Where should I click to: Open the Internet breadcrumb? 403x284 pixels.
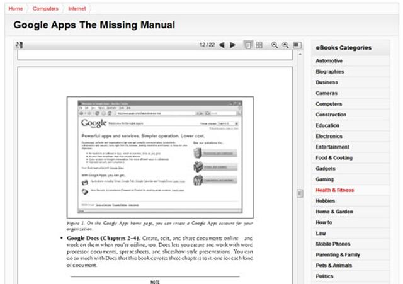(x=77, y=9)
